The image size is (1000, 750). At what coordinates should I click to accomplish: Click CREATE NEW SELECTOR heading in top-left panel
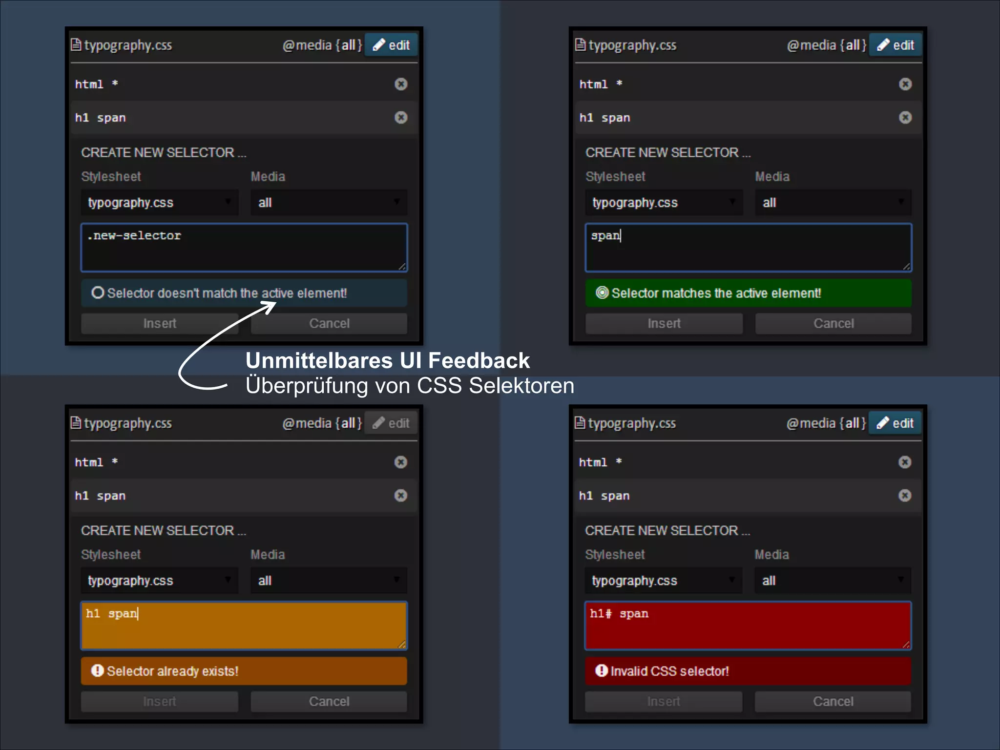click(164, 152)
